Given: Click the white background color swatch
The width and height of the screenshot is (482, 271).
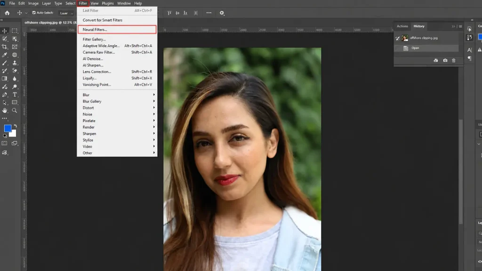Looking at the screenshot, I should [13, 134].
